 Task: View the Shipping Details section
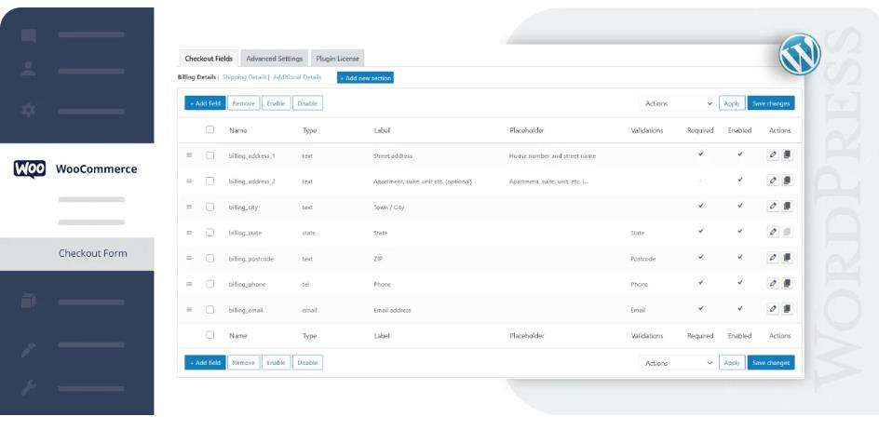244,77
